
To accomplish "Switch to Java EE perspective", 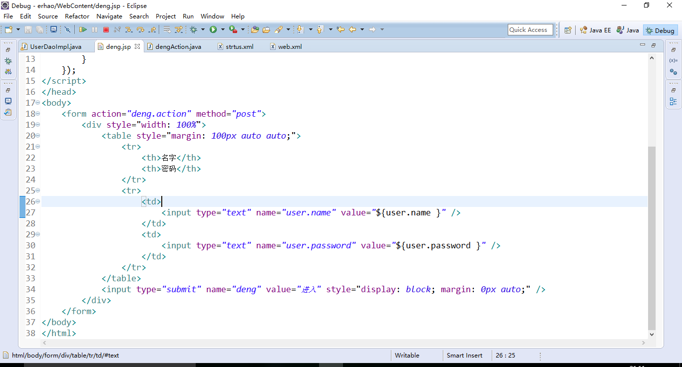I will click(x=595, y=30).
